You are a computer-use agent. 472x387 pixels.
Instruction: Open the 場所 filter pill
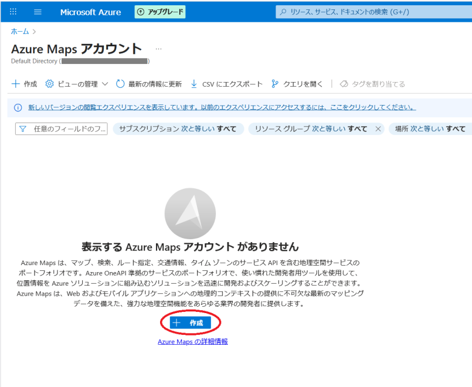tap(430, 129)
